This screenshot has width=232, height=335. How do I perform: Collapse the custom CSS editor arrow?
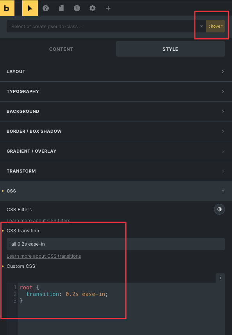point(220,278)
